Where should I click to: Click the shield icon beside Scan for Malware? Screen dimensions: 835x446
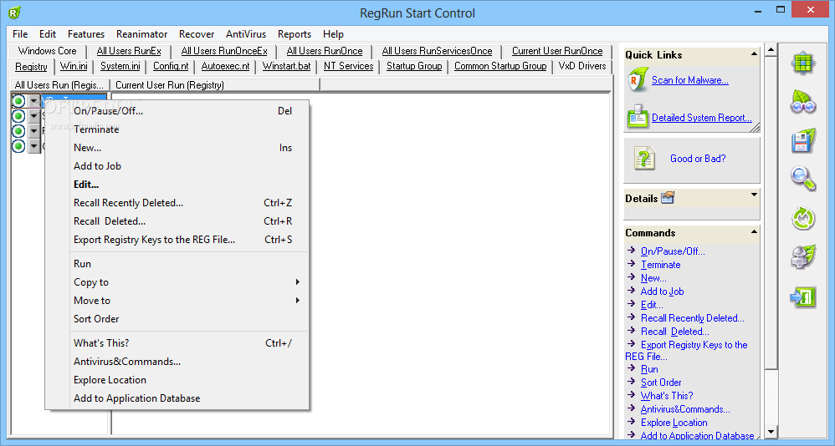[x=638, y=79]
